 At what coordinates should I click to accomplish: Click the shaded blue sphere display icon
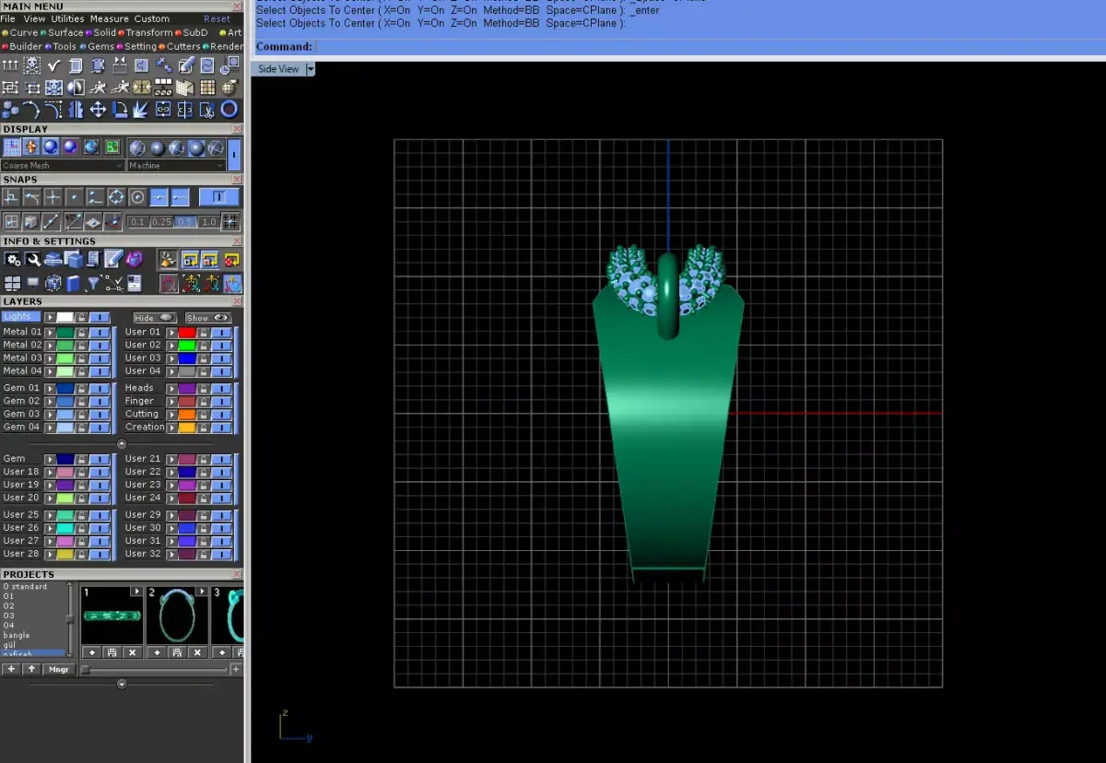point(51,147)
